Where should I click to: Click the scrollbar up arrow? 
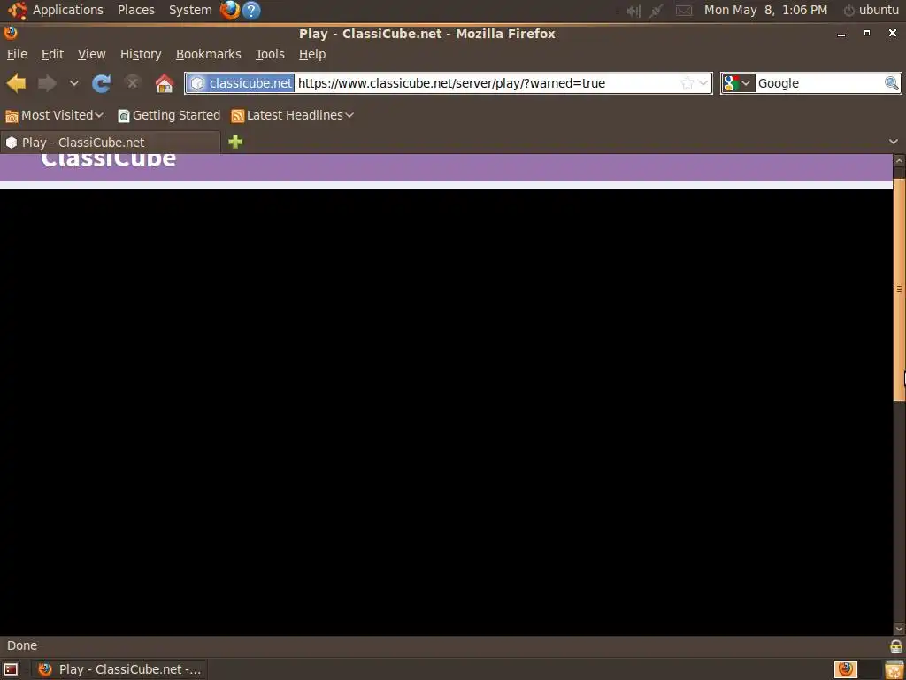click(x=899, y=160)
